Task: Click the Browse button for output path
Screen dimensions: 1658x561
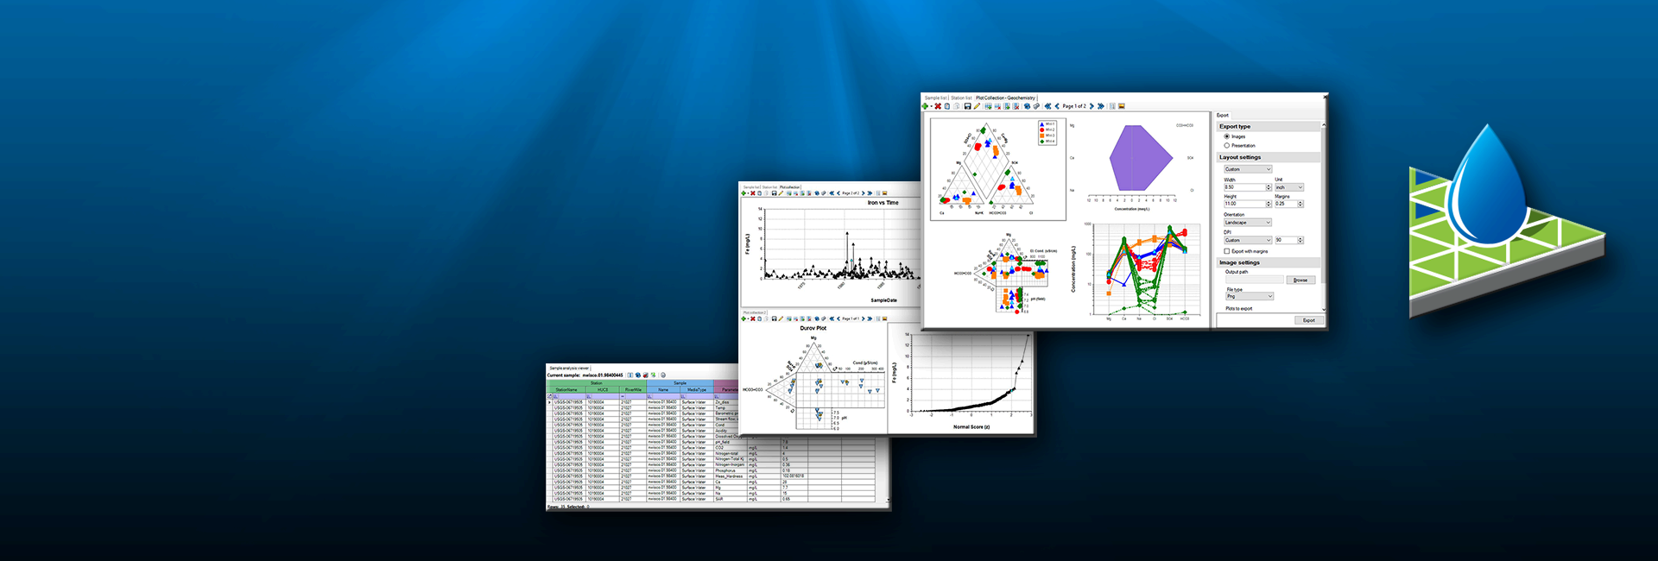Action: 1300,280
